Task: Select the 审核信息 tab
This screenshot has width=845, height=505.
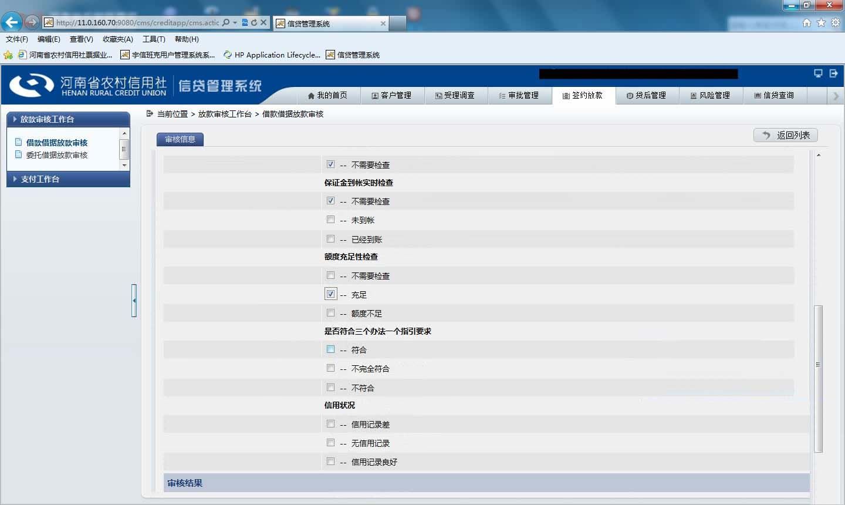Action: [180, 139]
